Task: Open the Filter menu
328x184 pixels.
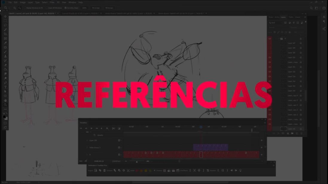Action: (x=52, y=2)
